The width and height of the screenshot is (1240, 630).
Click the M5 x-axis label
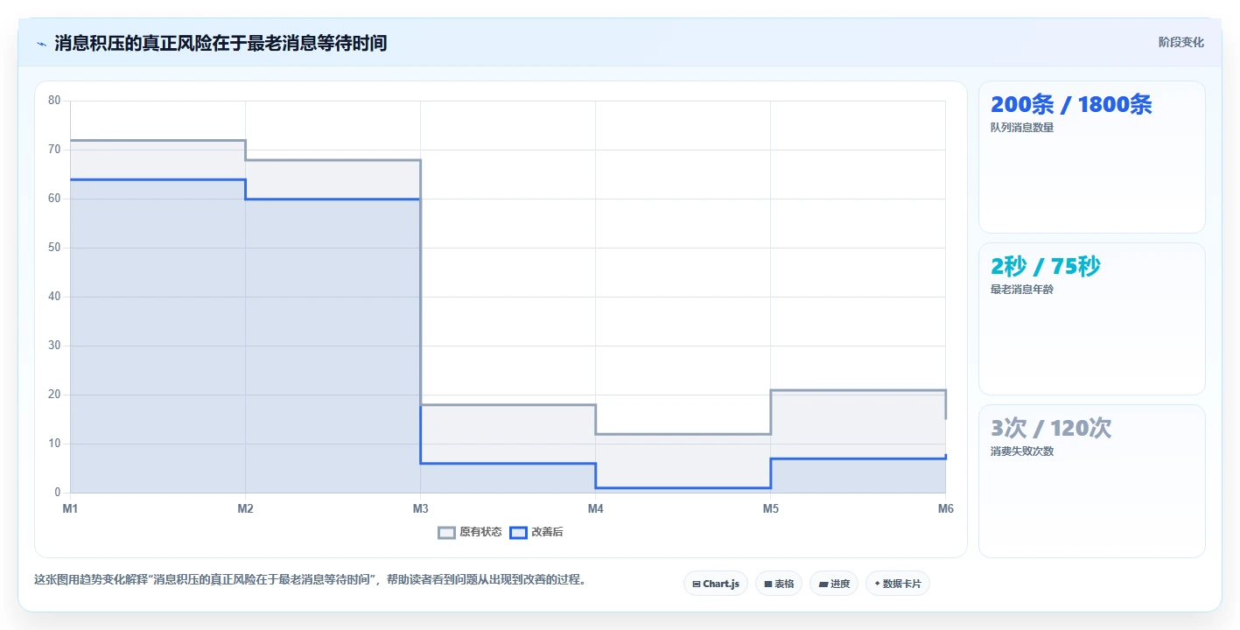770,508
